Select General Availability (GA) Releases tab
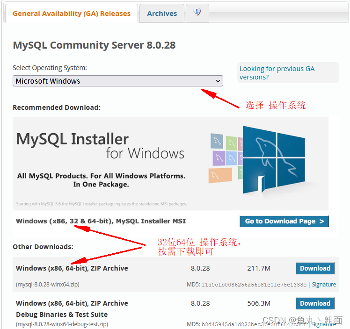The height and width of the screenshot is (329, 350). (72, 14)
